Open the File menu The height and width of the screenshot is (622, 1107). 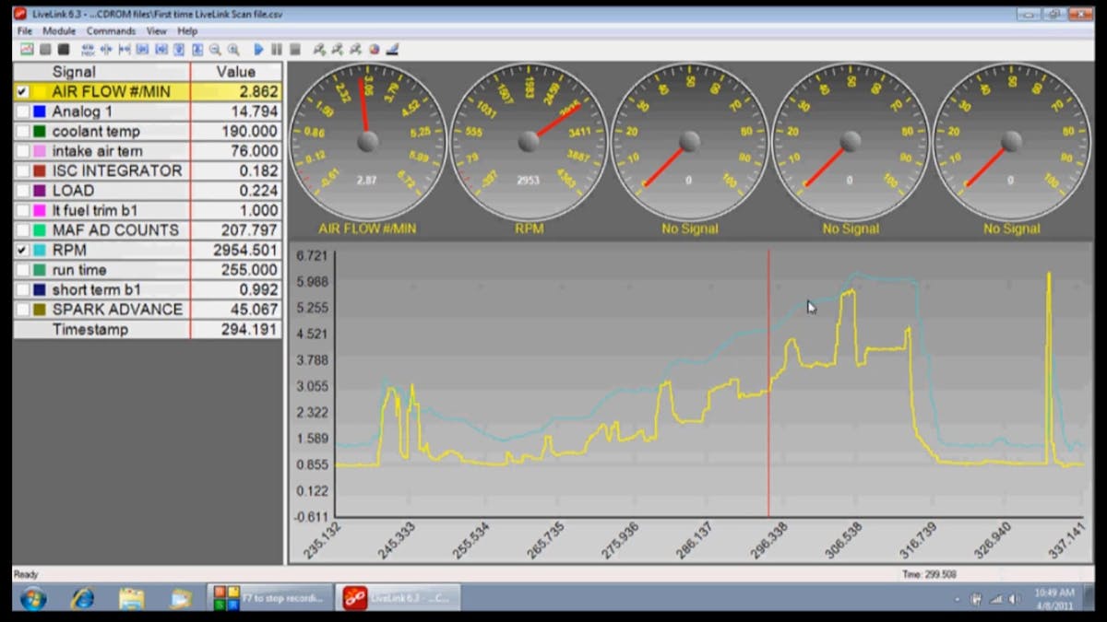coord(25,31)
